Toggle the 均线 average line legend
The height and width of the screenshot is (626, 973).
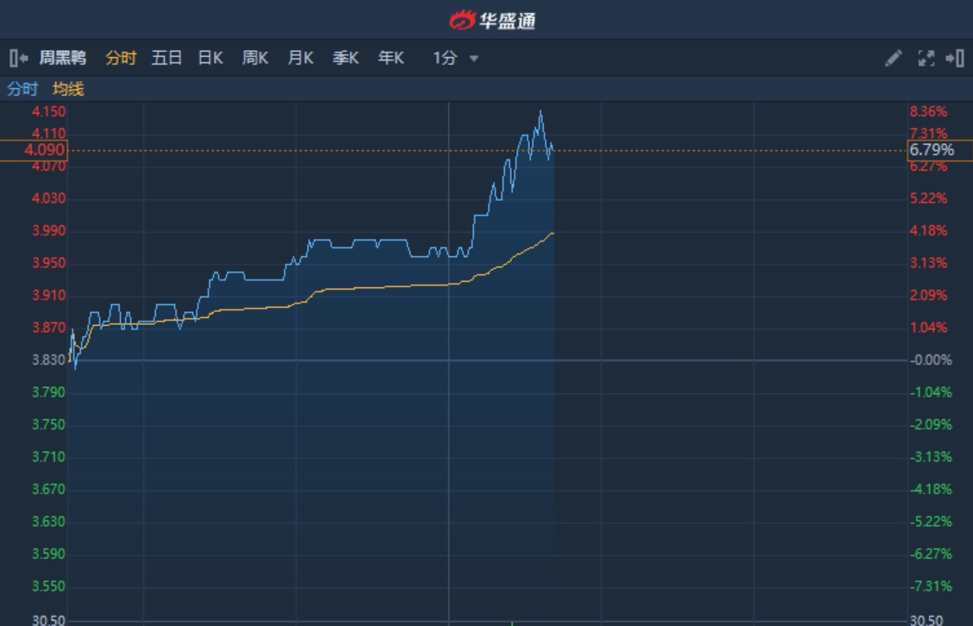click(68, 89)
